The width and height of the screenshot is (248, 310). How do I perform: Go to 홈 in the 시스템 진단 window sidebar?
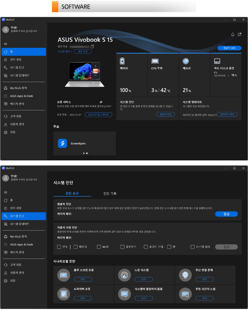pos(24,200)
